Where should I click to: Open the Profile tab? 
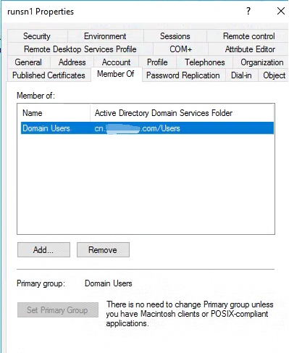(157, 62)
